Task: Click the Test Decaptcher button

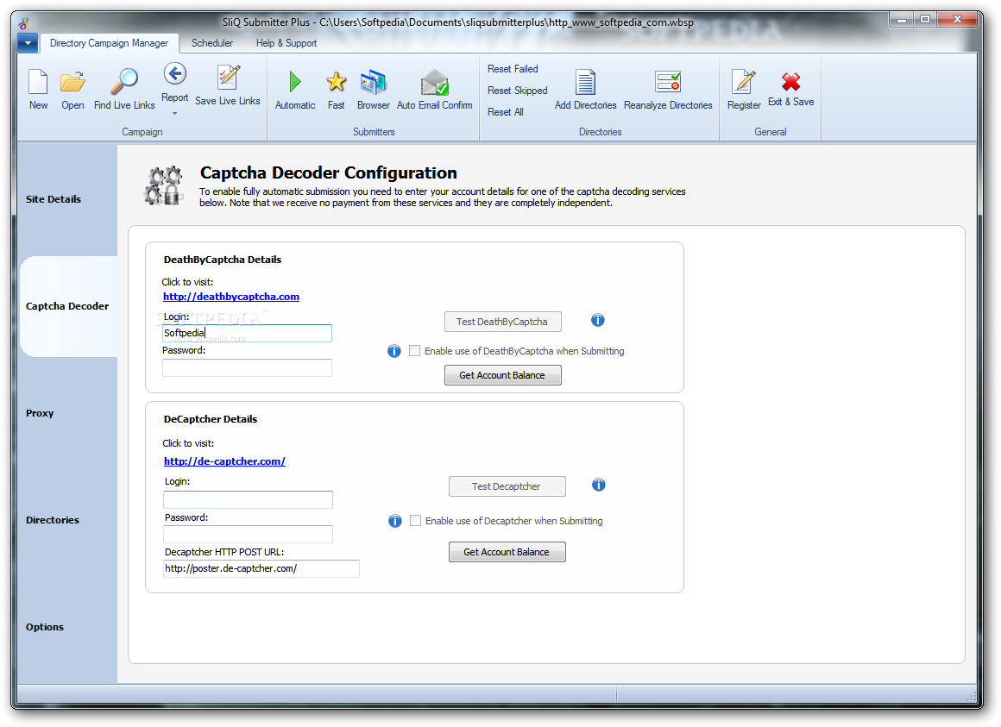Action: (507, 486)
